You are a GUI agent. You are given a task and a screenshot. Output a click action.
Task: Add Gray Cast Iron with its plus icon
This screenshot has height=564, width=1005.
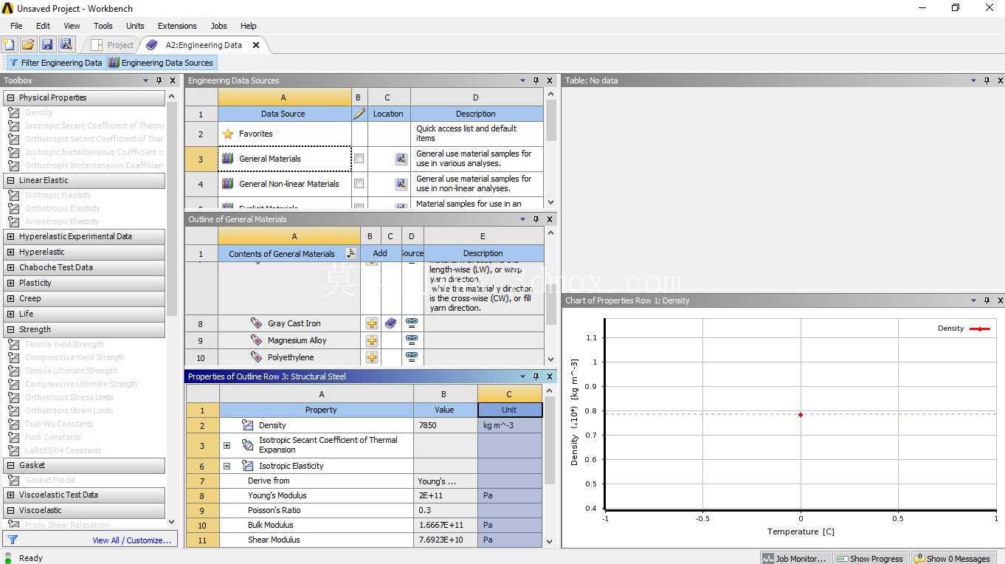(x=371, y=323)
